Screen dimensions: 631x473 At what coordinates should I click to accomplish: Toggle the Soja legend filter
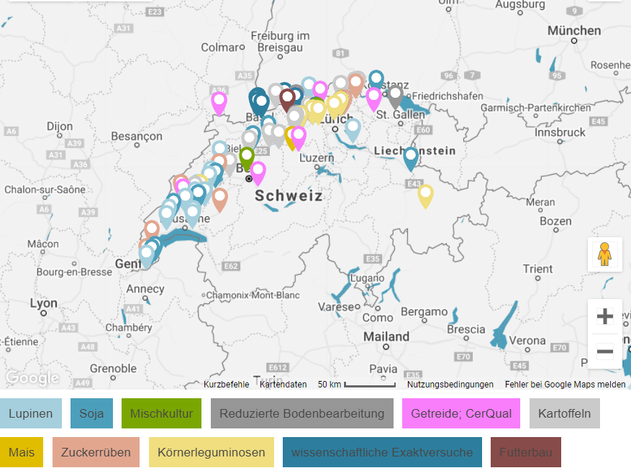(x=92, y=413)
